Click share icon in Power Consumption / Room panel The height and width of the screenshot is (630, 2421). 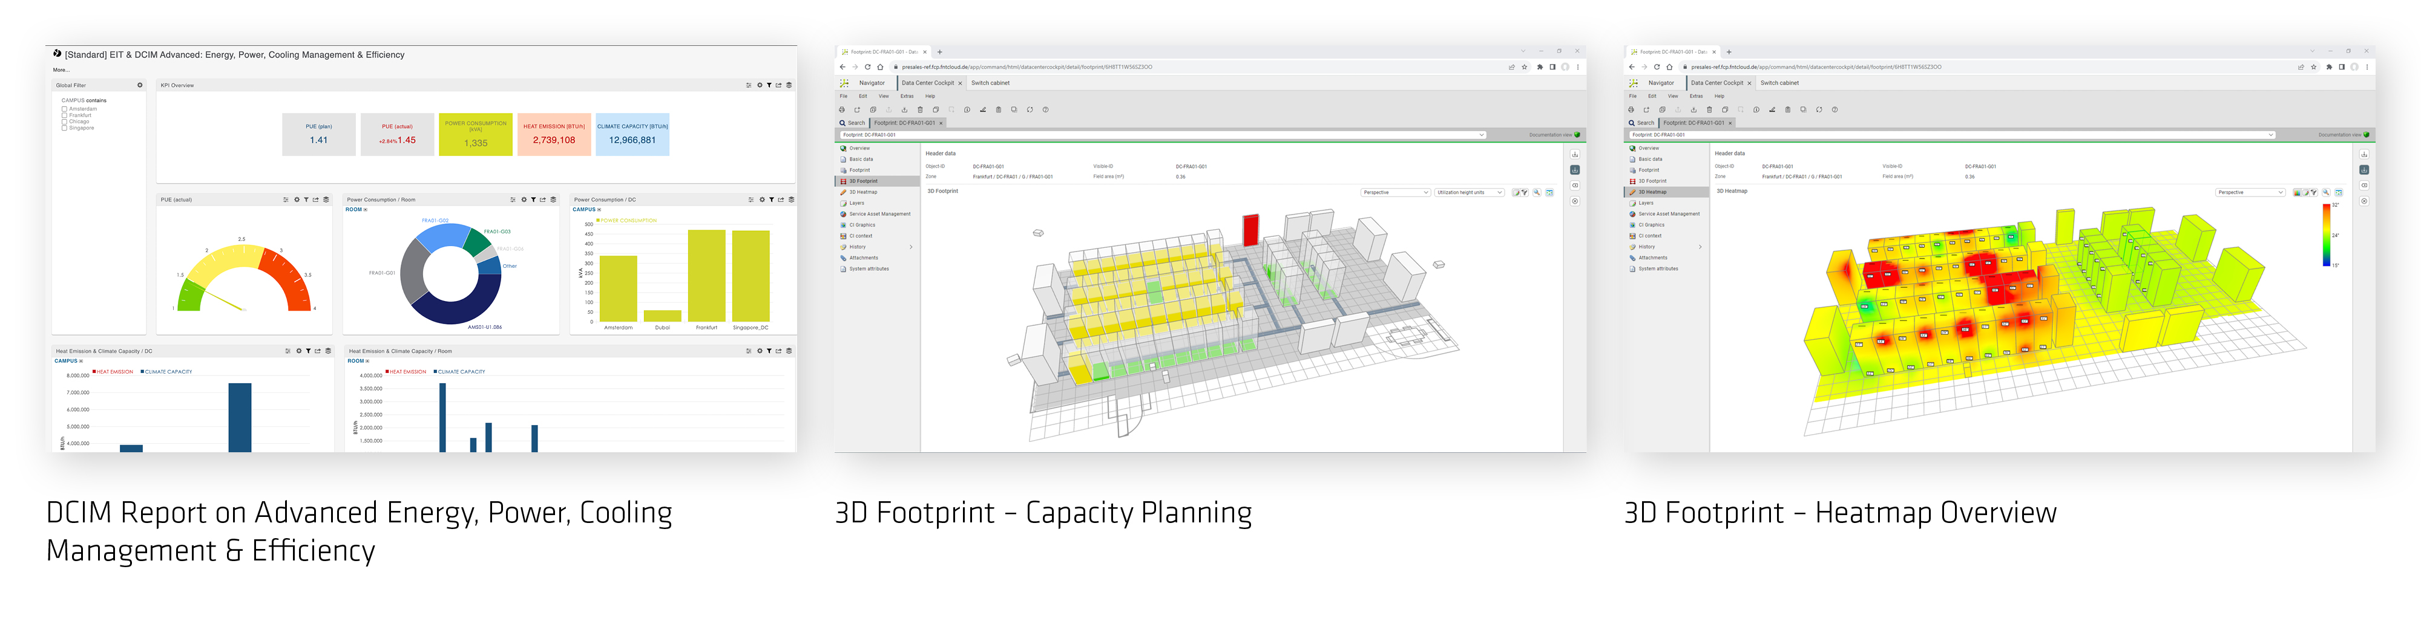[544, 200]
